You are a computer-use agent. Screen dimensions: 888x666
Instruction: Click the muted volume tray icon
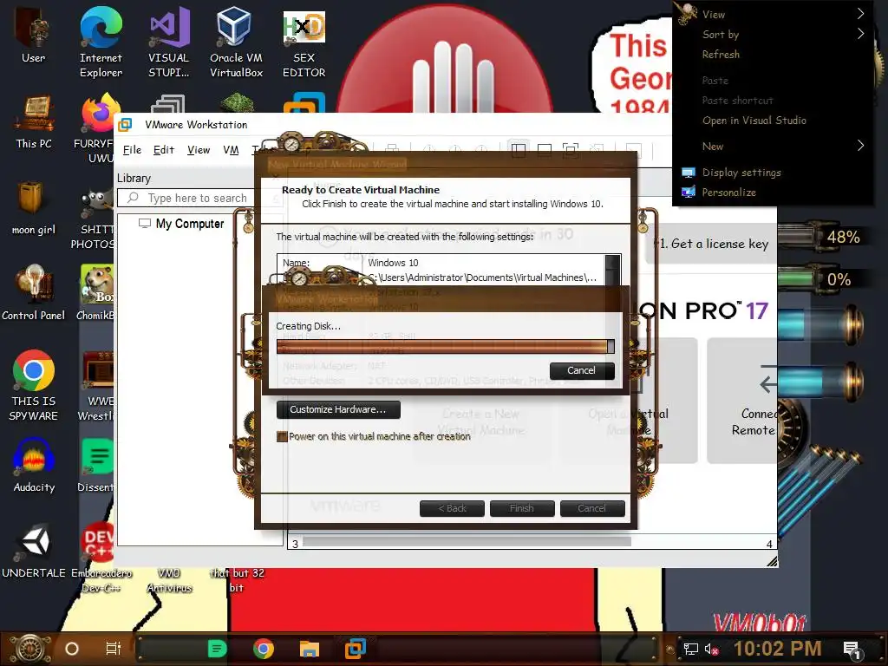711,649
